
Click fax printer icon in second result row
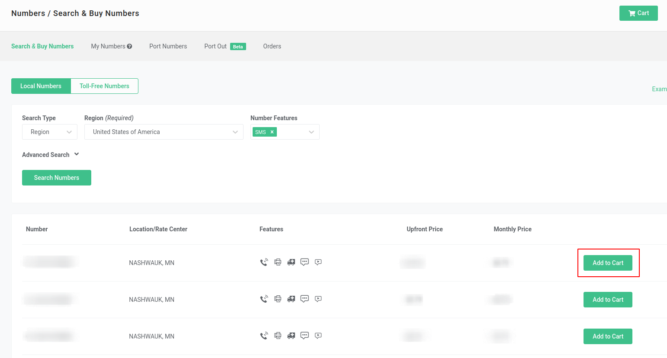coord(278,299)
